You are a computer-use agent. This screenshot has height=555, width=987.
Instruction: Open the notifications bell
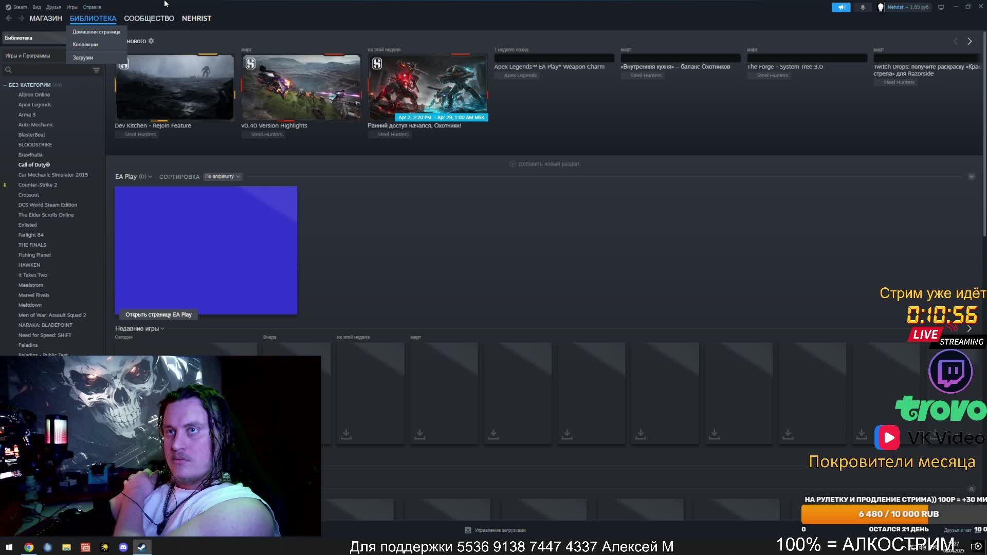(863, 7)
